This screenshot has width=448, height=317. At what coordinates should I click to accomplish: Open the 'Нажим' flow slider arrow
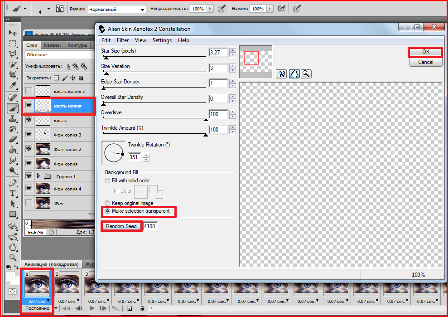(x=270, y=9)
